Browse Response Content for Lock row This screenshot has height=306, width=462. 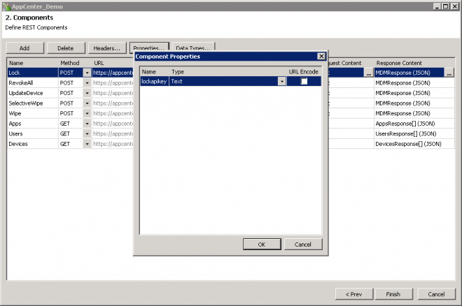coord(449,73)
